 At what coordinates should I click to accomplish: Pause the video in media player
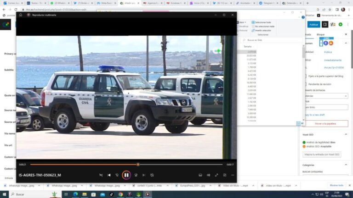pos(126,175)
